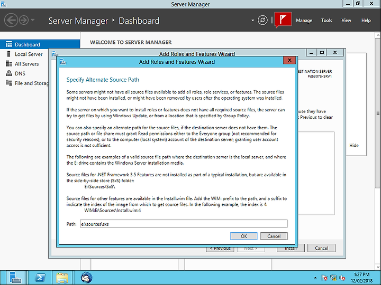381x285 pixels.
Task: Open the dropdown arrow next to Refresh
Action: coord(253,21)
